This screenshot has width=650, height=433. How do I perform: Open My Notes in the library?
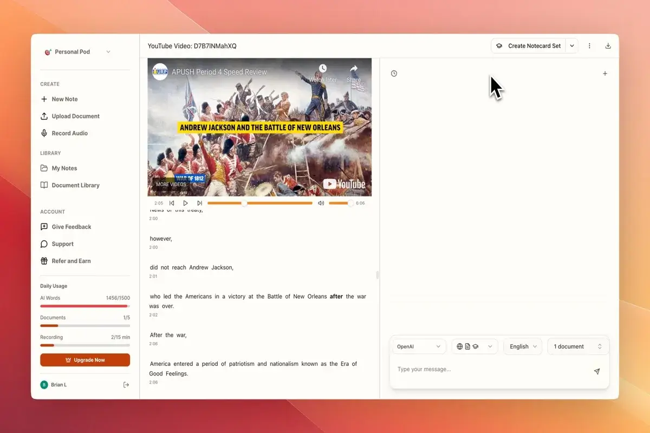63,168
